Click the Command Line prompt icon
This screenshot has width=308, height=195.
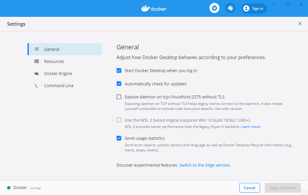pos(37,86)
